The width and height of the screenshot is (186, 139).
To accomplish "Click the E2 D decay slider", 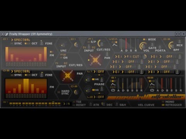I will point(162,83).
